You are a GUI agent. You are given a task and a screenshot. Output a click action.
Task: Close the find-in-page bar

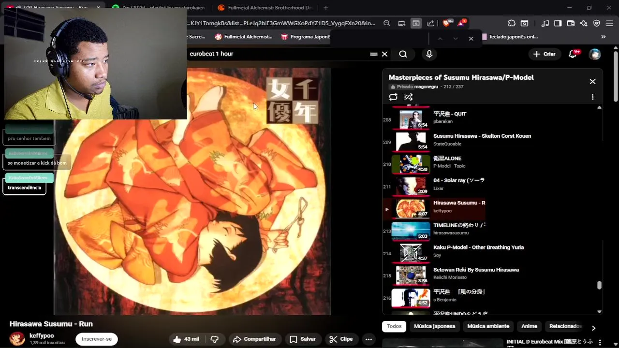pos(471,39)
